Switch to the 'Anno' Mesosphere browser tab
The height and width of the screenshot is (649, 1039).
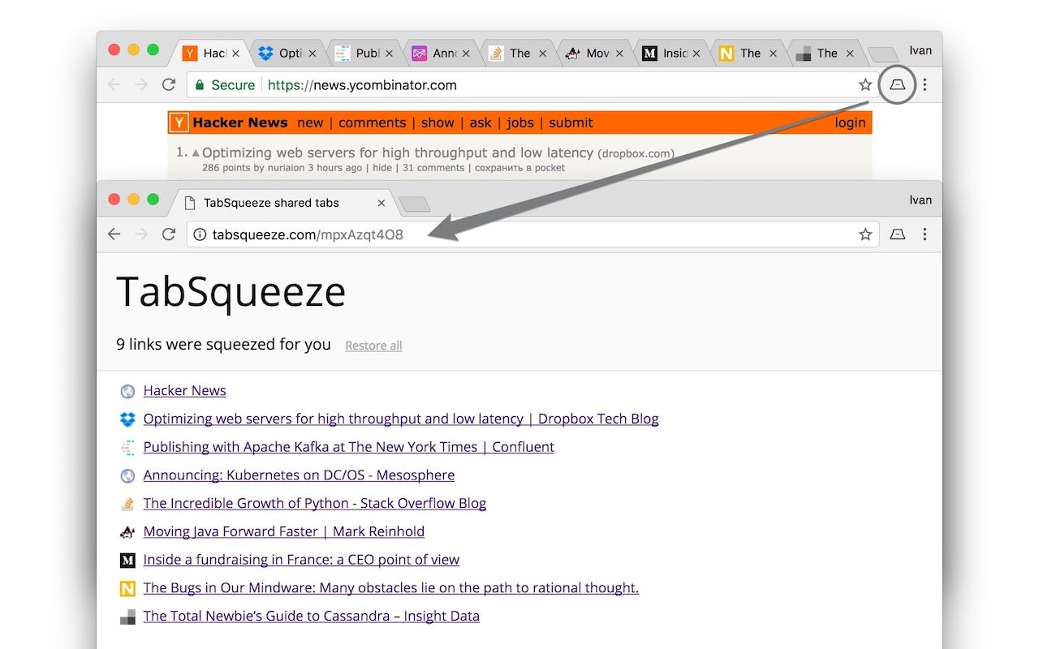click(x=440, y=54)
